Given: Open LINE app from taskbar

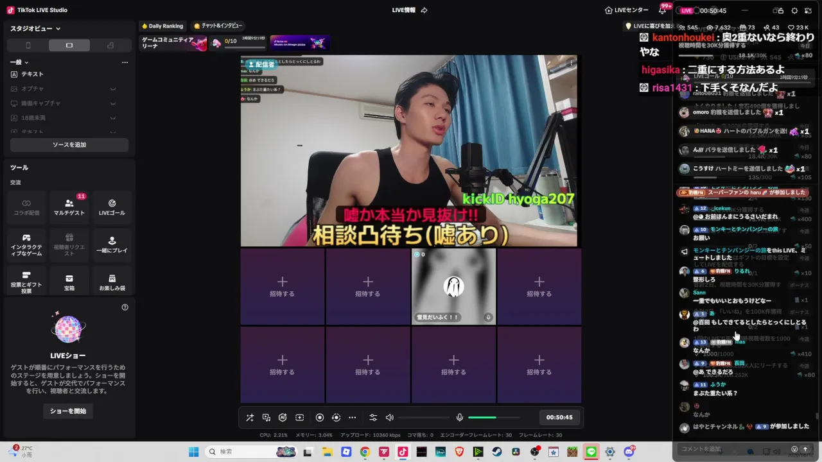Looking at the screenshot, I should [591, 452].
